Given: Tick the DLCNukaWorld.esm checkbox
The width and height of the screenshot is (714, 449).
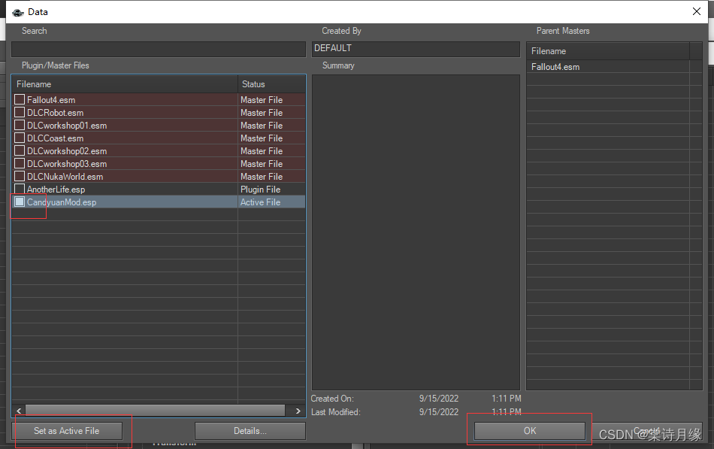Looking at the screenshot, I should 20,176.
